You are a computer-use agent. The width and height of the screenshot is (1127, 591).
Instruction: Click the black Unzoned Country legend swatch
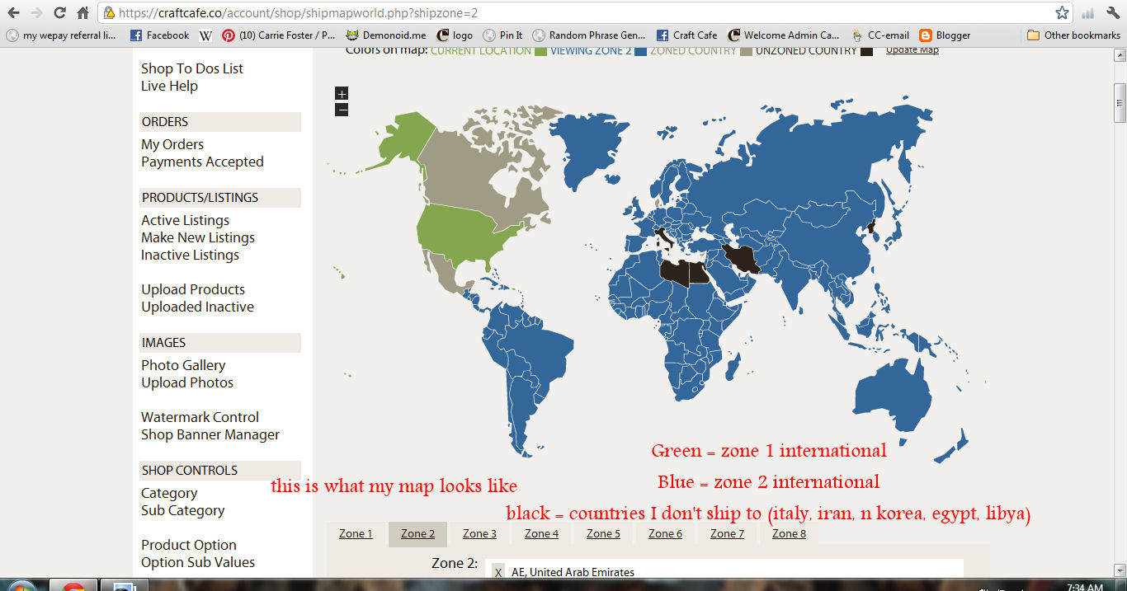click(x=867, y=51)
